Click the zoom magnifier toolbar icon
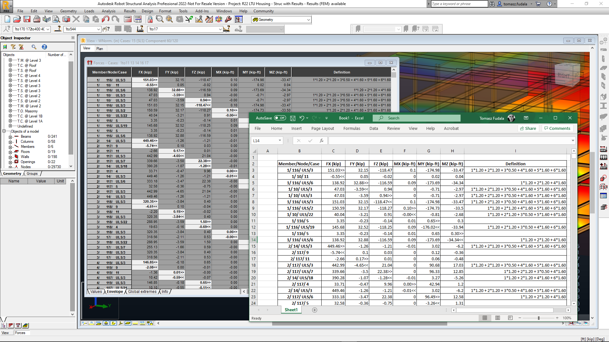 click(x=160, y=19)
